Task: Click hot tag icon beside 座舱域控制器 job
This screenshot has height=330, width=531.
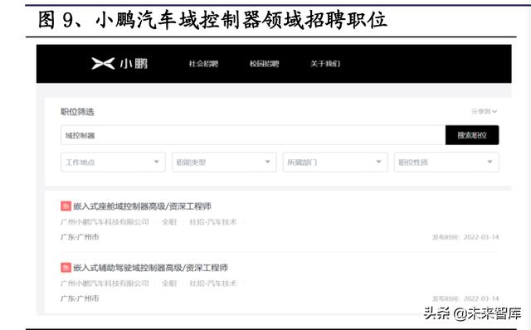Action: (66, 206)
